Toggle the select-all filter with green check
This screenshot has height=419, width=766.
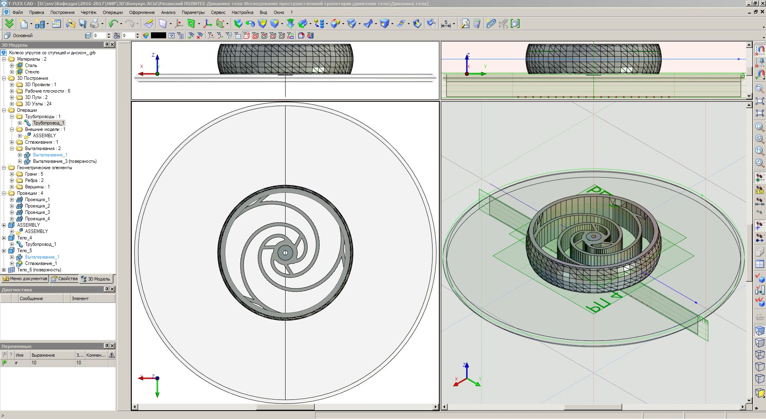point(191,36)
